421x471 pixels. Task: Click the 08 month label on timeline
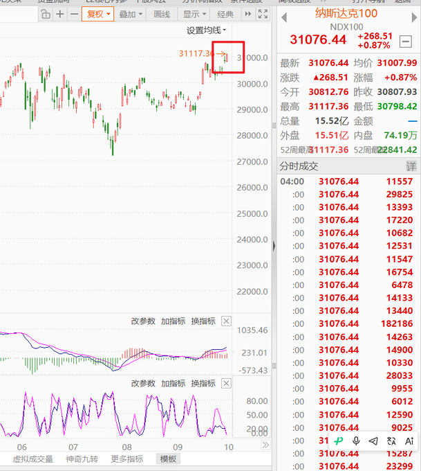tap(127, 447)
